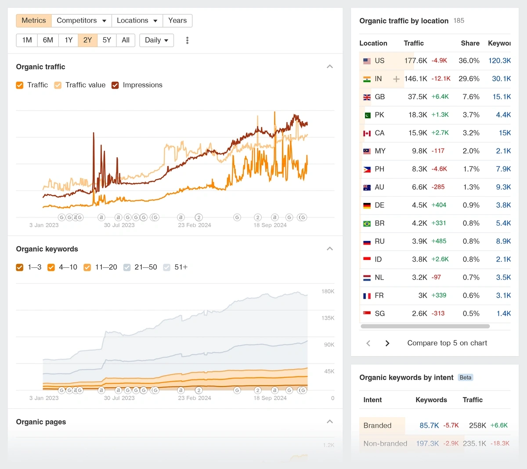Viewport: 527px width, 469px height.
Task: Click the Canada flag icon
Action: (367, 133)
